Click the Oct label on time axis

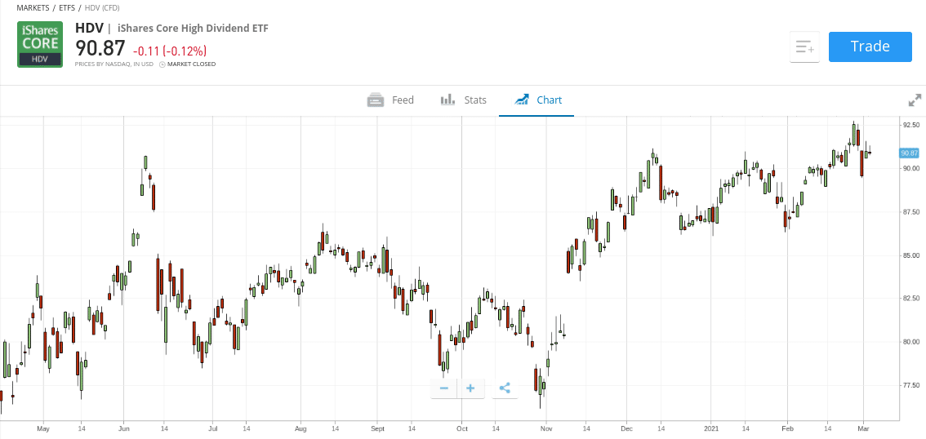(462, 429)
